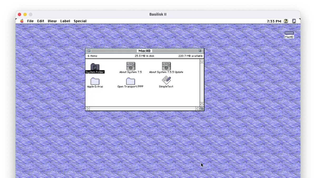Open the View menu

point(52,21)
